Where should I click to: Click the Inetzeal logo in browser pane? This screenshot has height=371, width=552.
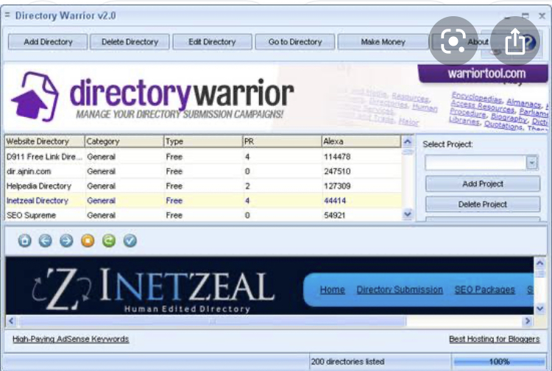[153, 289]
